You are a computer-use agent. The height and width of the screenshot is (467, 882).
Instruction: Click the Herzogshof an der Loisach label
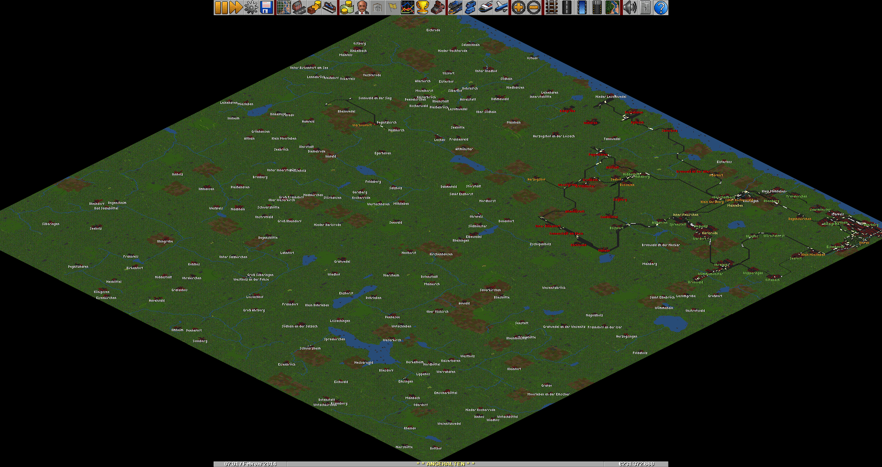click(x=554, y=136)
